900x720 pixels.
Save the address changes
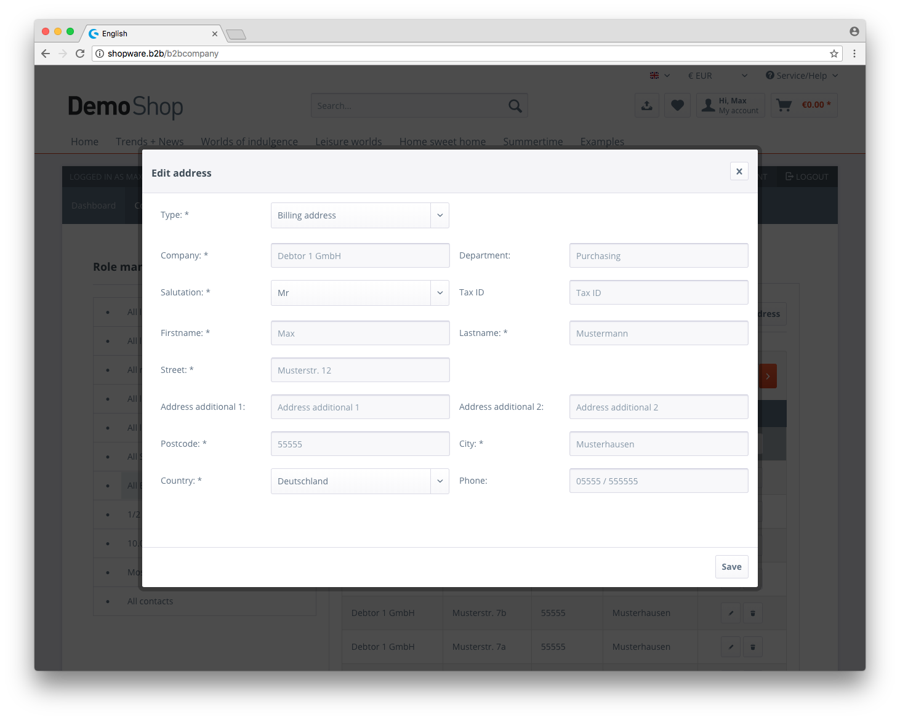(731, 567)
